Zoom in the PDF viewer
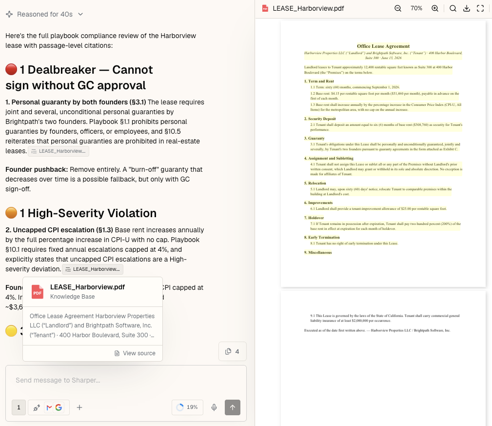Viewport: 492px width, 426px height. tap(435, 8)
